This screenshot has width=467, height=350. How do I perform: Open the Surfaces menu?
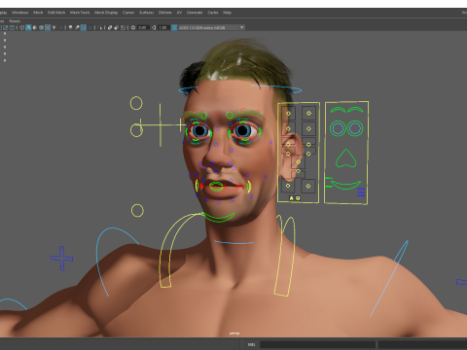coord(147,13)
